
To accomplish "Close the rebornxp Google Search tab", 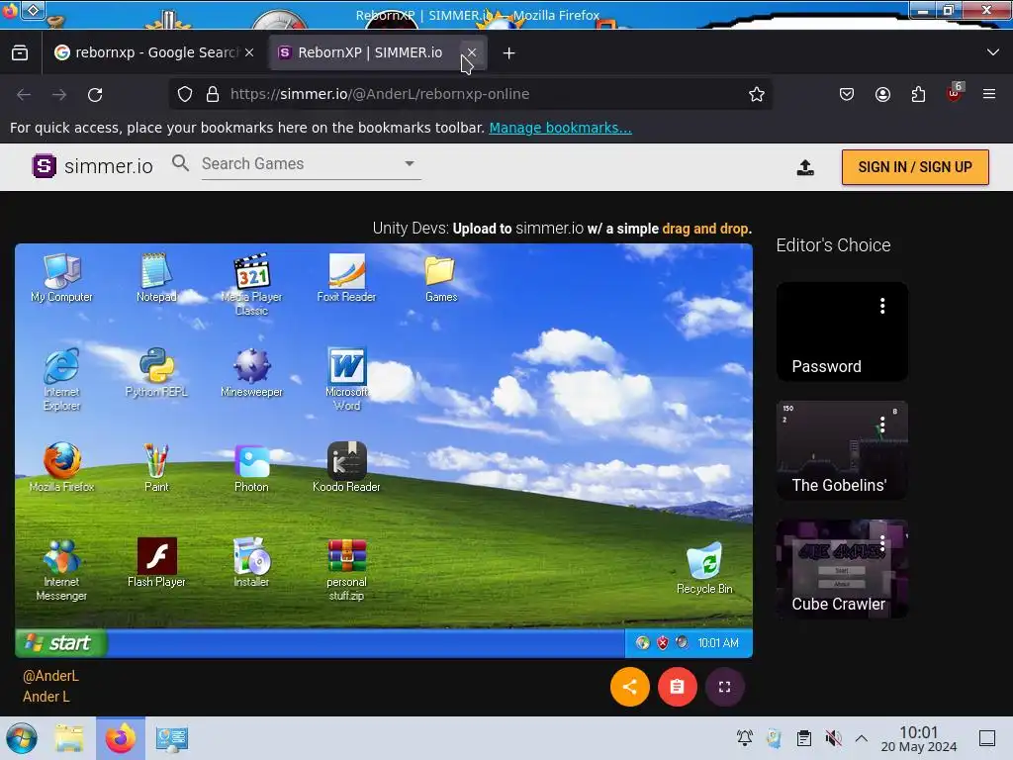I will [x=249, y=52].
